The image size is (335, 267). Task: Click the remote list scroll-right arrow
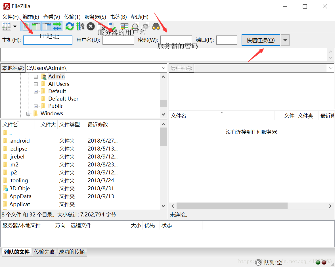click(330, 206)
